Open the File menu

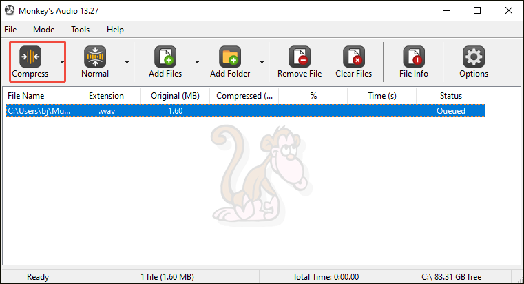tap(10, 30)
